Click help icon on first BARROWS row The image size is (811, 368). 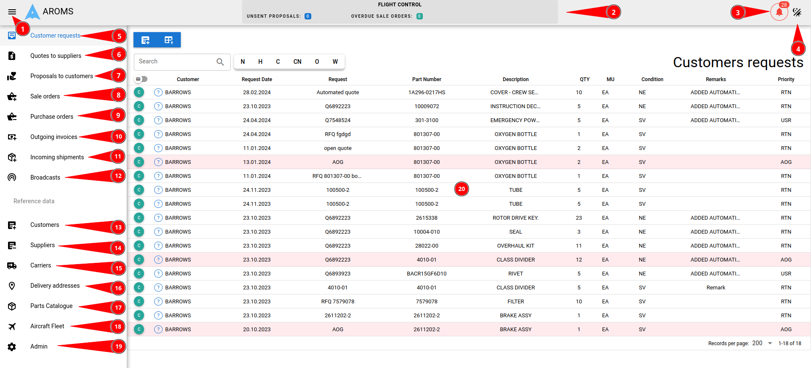coord(158,93)
